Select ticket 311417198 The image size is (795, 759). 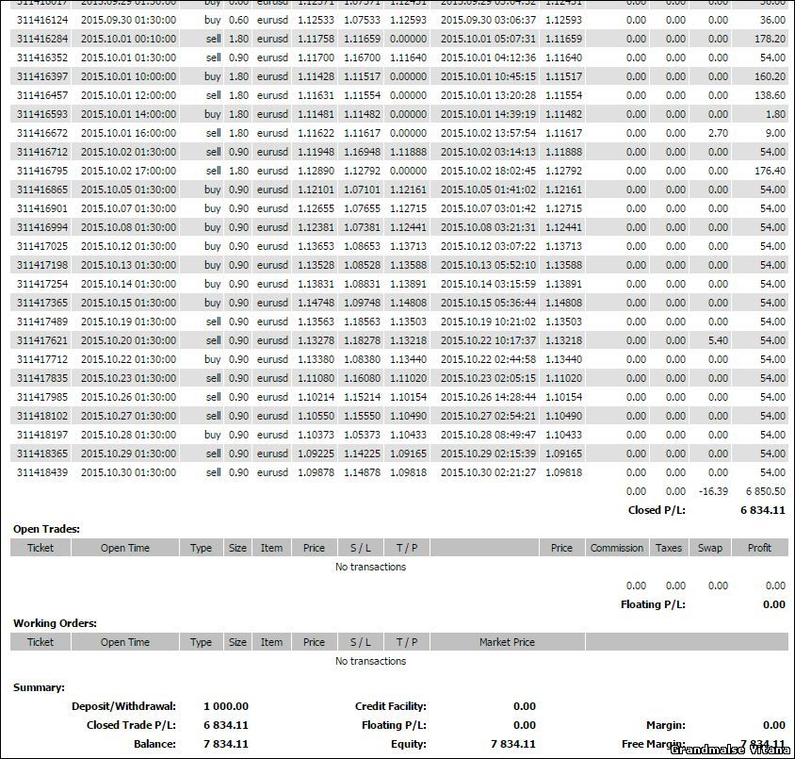42,265
